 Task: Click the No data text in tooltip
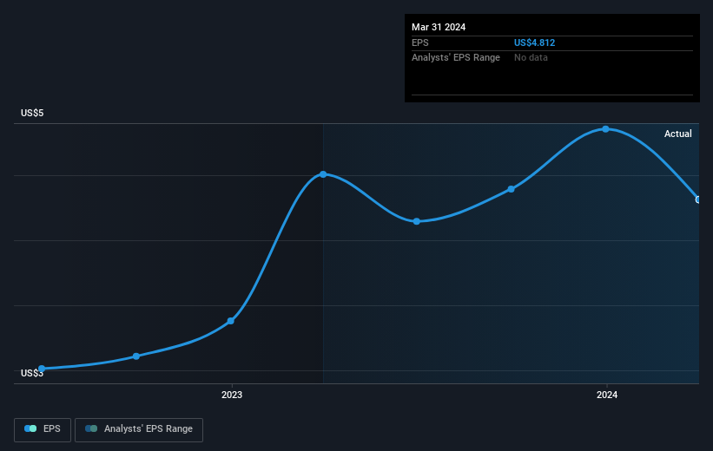(x=531, y=58)
